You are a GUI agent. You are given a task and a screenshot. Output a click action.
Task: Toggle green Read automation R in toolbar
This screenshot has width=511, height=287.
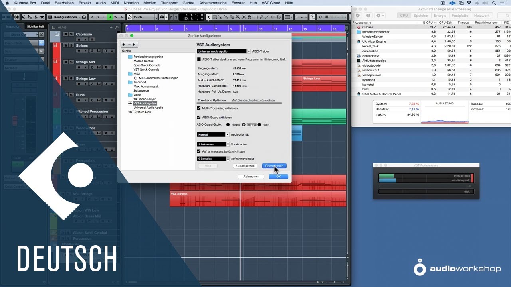pyautogui.click(x=110, y=17)
